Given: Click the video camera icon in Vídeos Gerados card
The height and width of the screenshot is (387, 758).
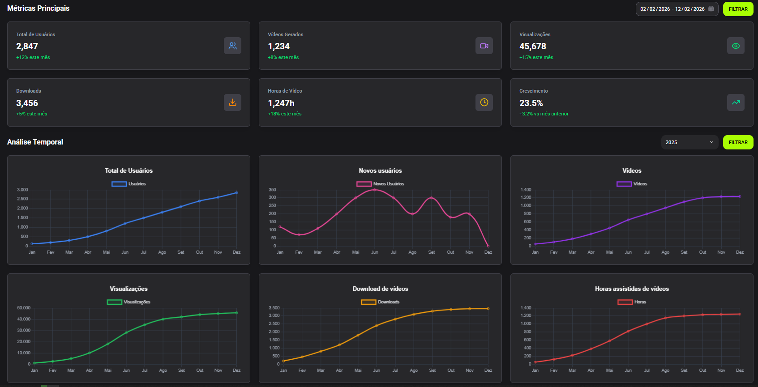Looking at the screenshot, I should (x=484, y=46).
